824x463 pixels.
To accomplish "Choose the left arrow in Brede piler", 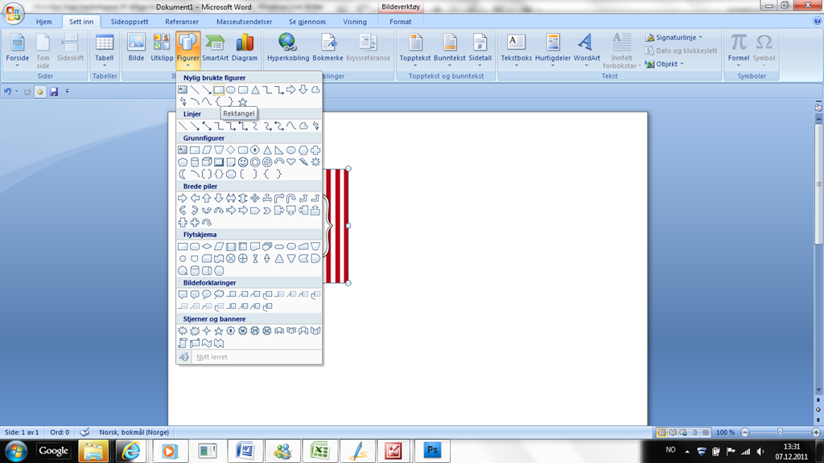I will point(195,199).
